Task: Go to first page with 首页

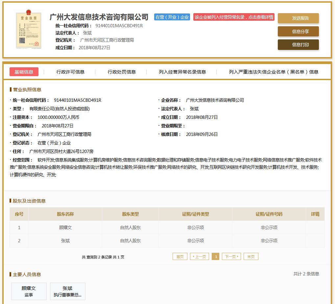Action: [180, 257]
